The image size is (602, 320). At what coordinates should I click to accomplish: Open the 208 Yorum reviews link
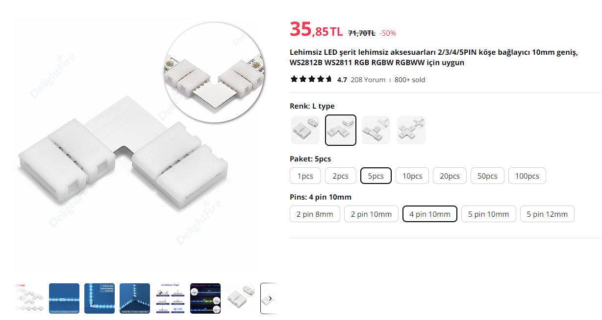(368, 80)
